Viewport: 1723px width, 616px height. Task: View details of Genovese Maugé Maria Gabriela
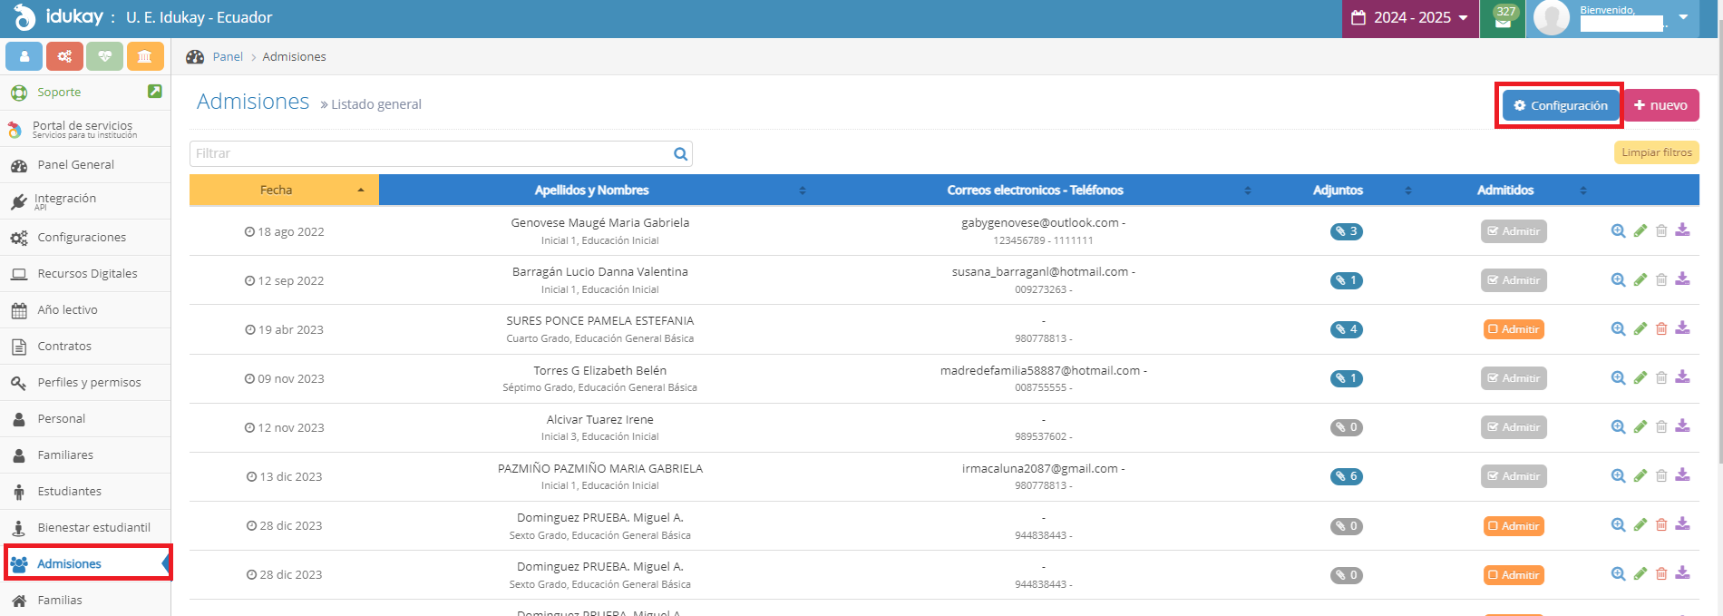tap(1618, 231)
